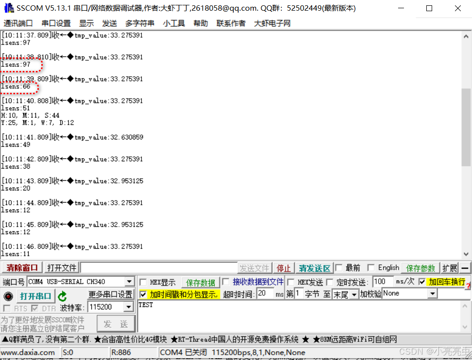Open the 显示 menu

[x=87, y=23]
